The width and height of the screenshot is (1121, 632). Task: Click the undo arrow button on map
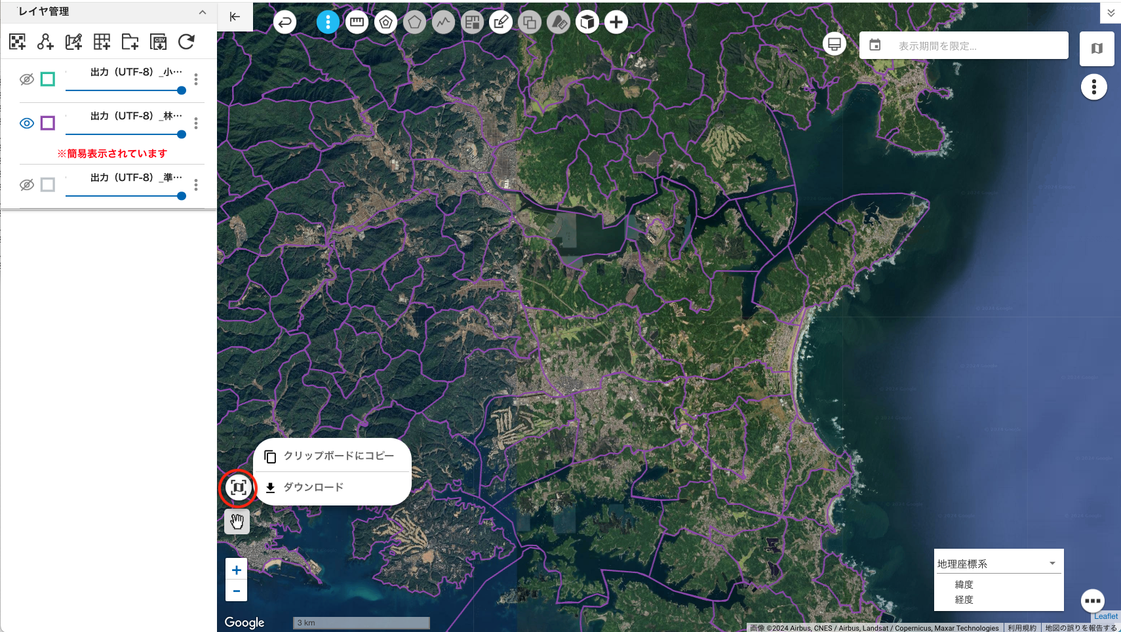click(285, 22)
